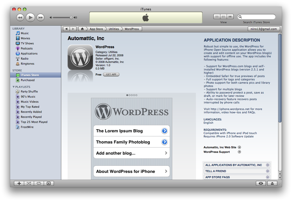Click the fast-forward/next track button
292x201 pixels.
pos(40,18)
